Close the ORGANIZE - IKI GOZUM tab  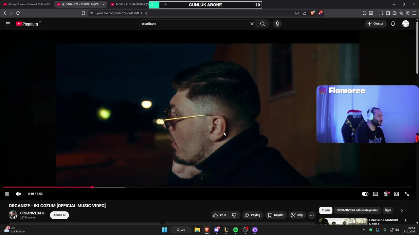(103, 4)
